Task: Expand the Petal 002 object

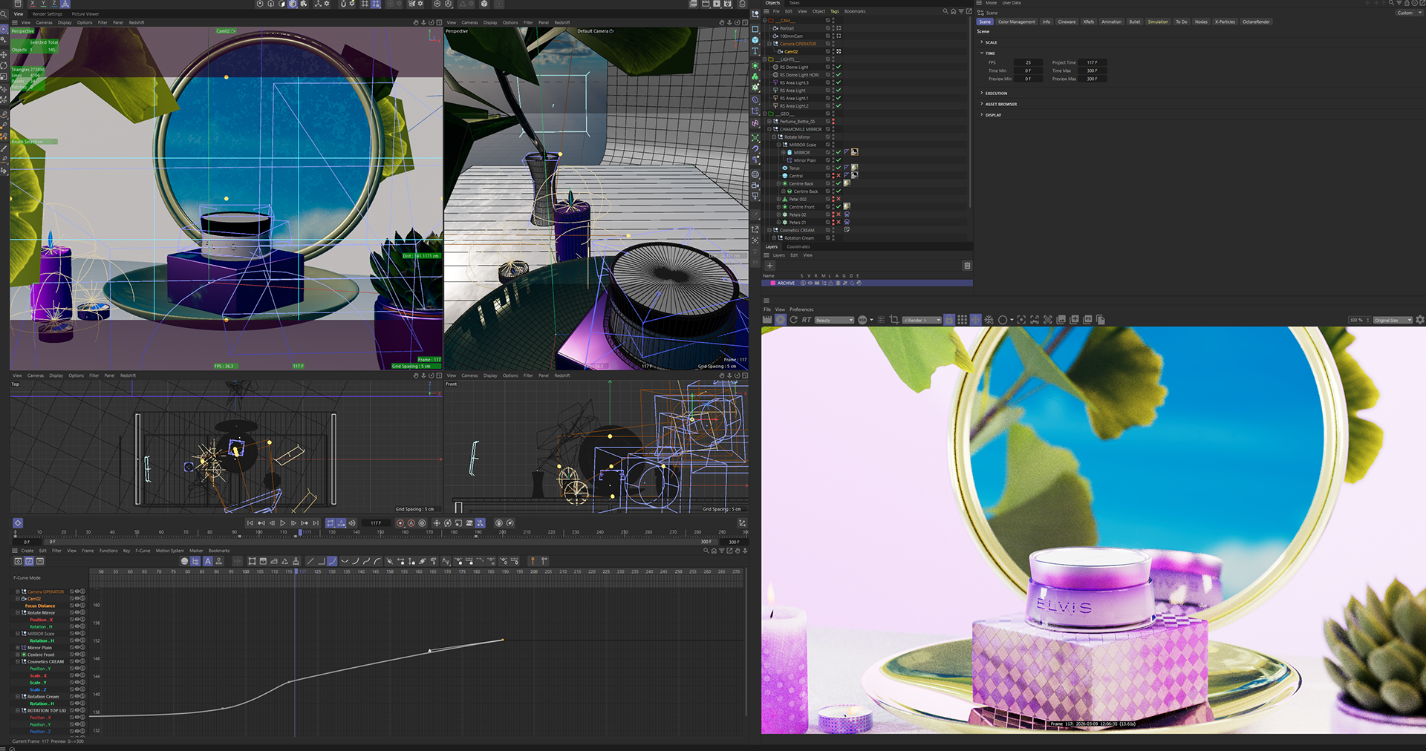Action: (778, 199)
